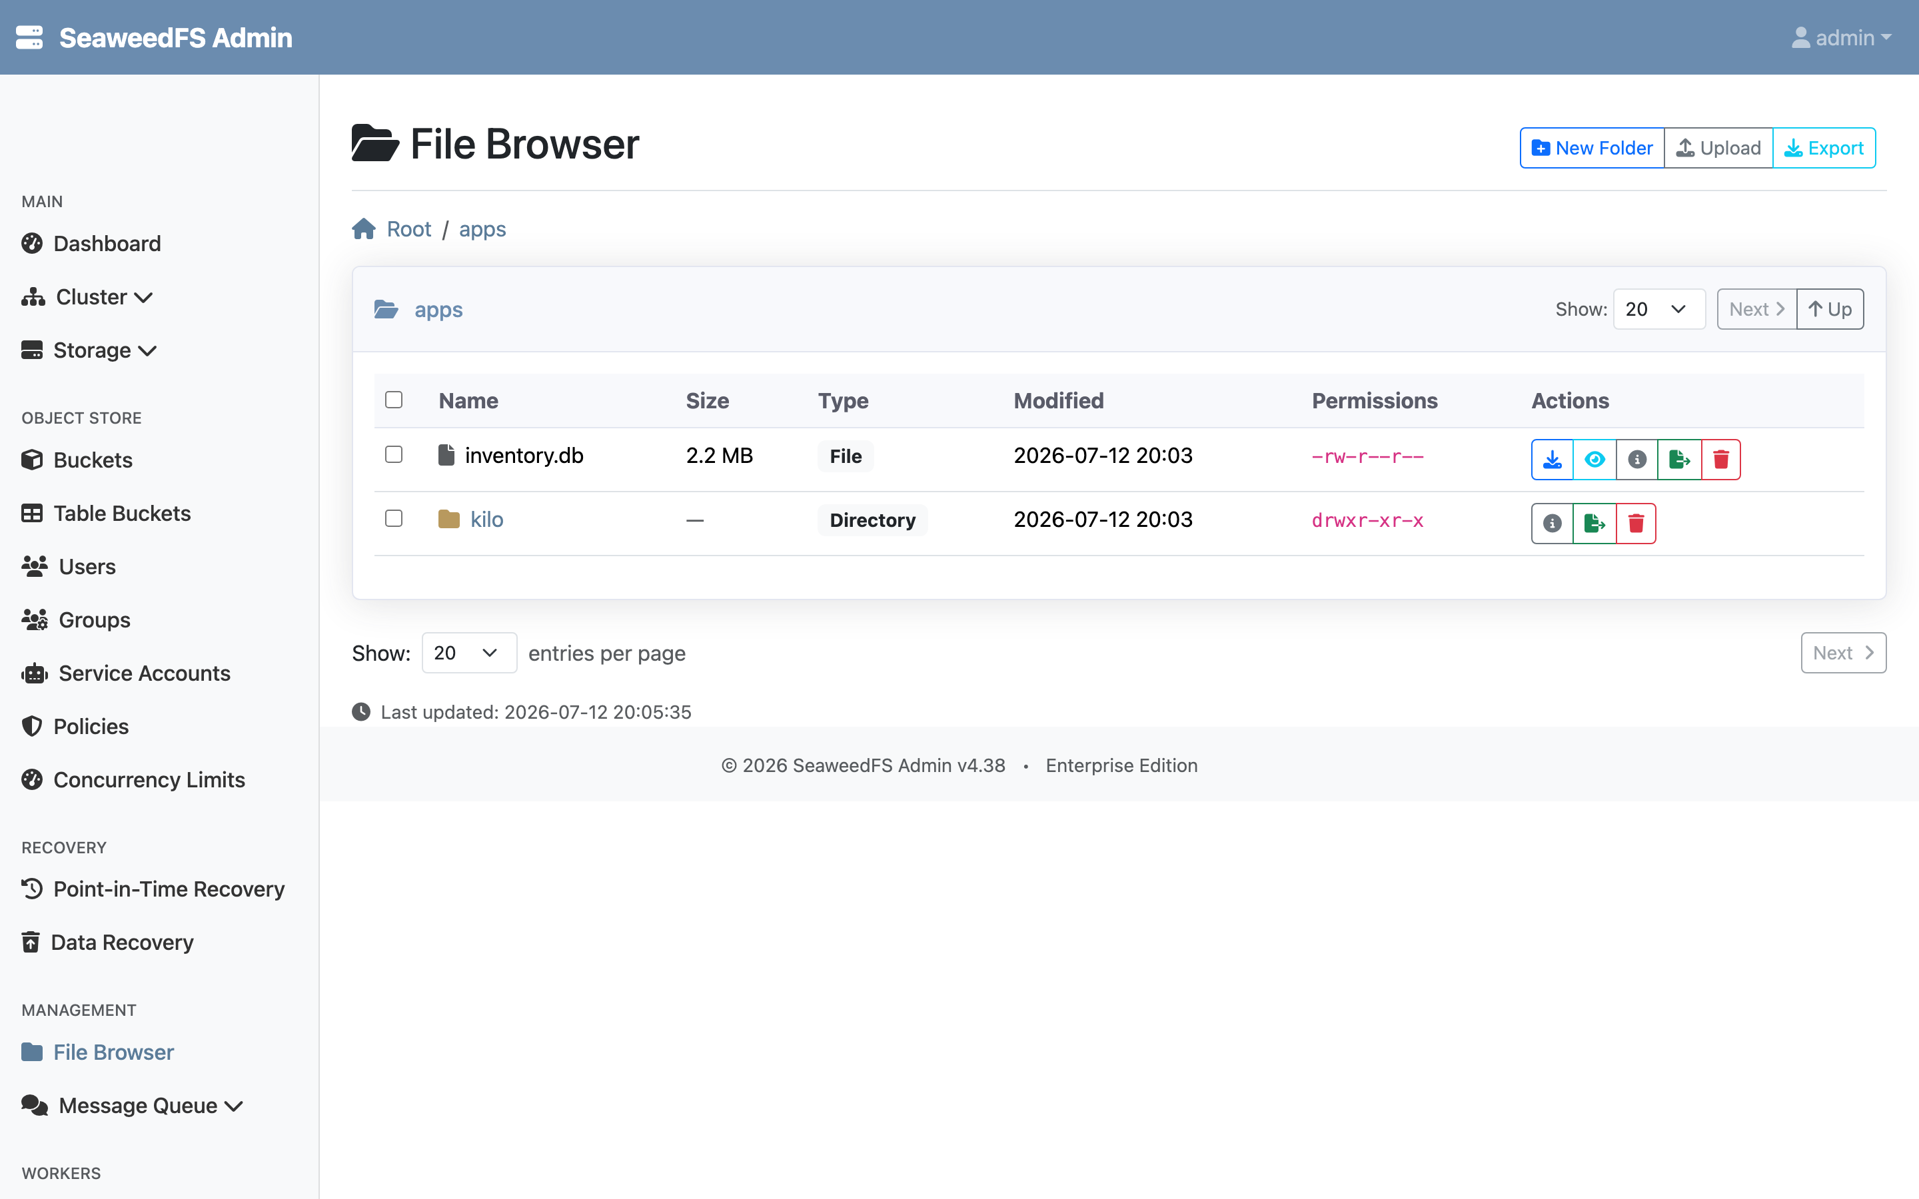Click the Upload button

pyautogui.click(x=1718, y=147)
